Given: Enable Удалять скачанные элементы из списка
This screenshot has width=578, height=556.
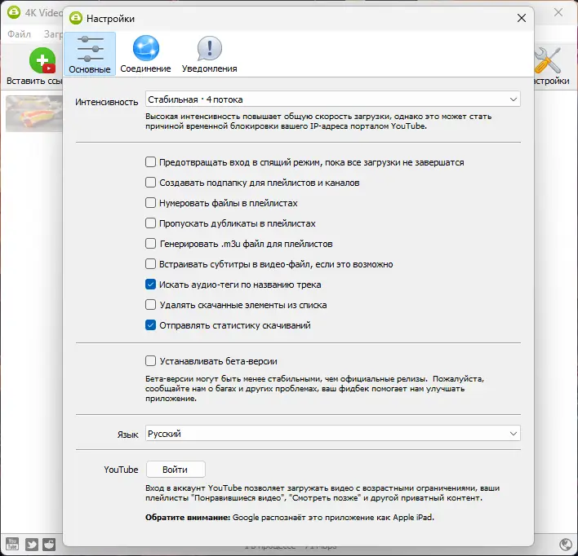Looking at the screenshot, I should [150, 305].
